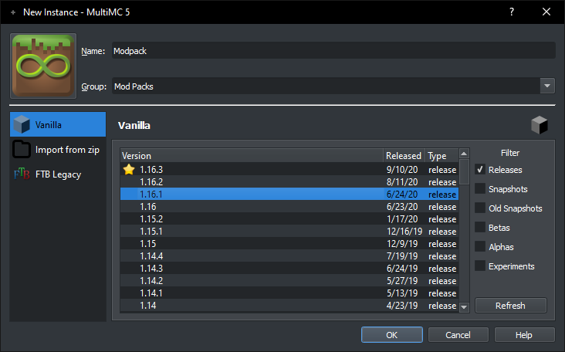The width and height of the screenshot is (565, 352).
Task: Click the version list scrollbar thumb
Action: [x=464, y=172]
